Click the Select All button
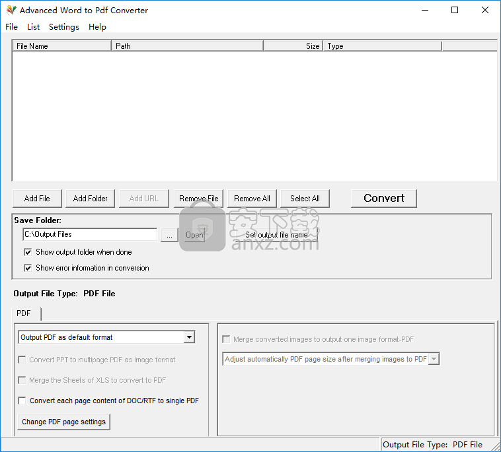 305,199
